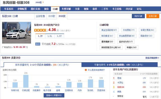Screen dimensions: 161x99
Task: Open the 2018款 model year dropdown
Action: point(39,3)
